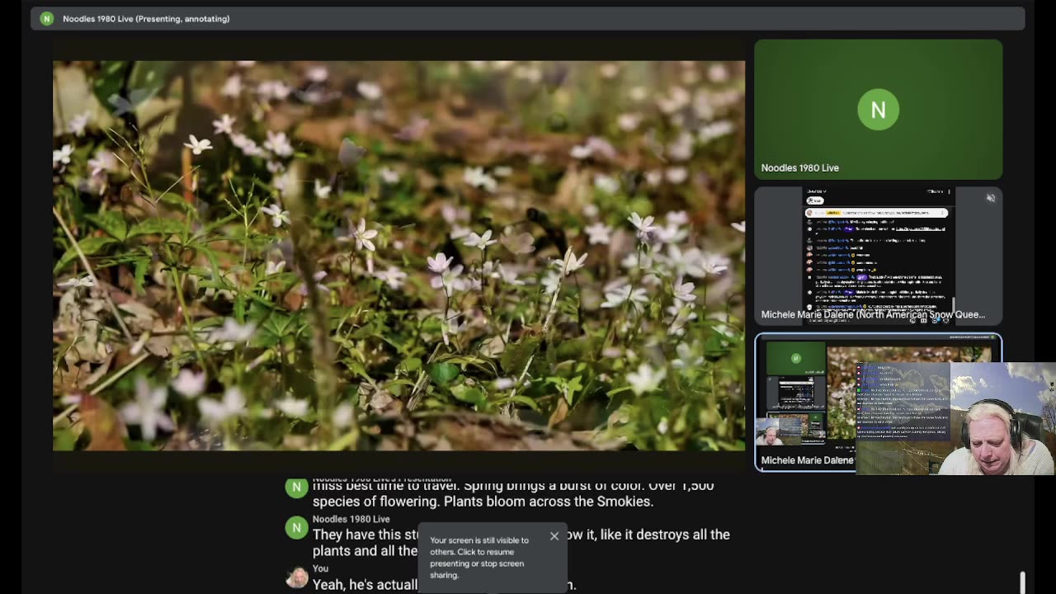Click the large N avatar in Noodles tile
Screen dimensions: 1056x594
tap(878, 110)
